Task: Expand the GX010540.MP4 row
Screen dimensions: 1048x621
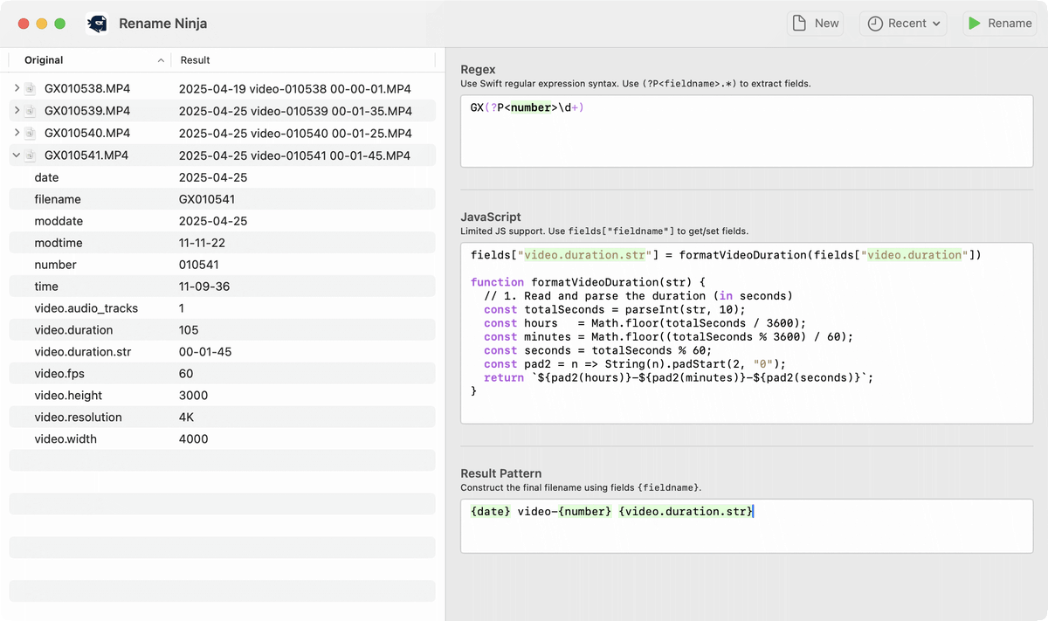Action: (17, 133)
